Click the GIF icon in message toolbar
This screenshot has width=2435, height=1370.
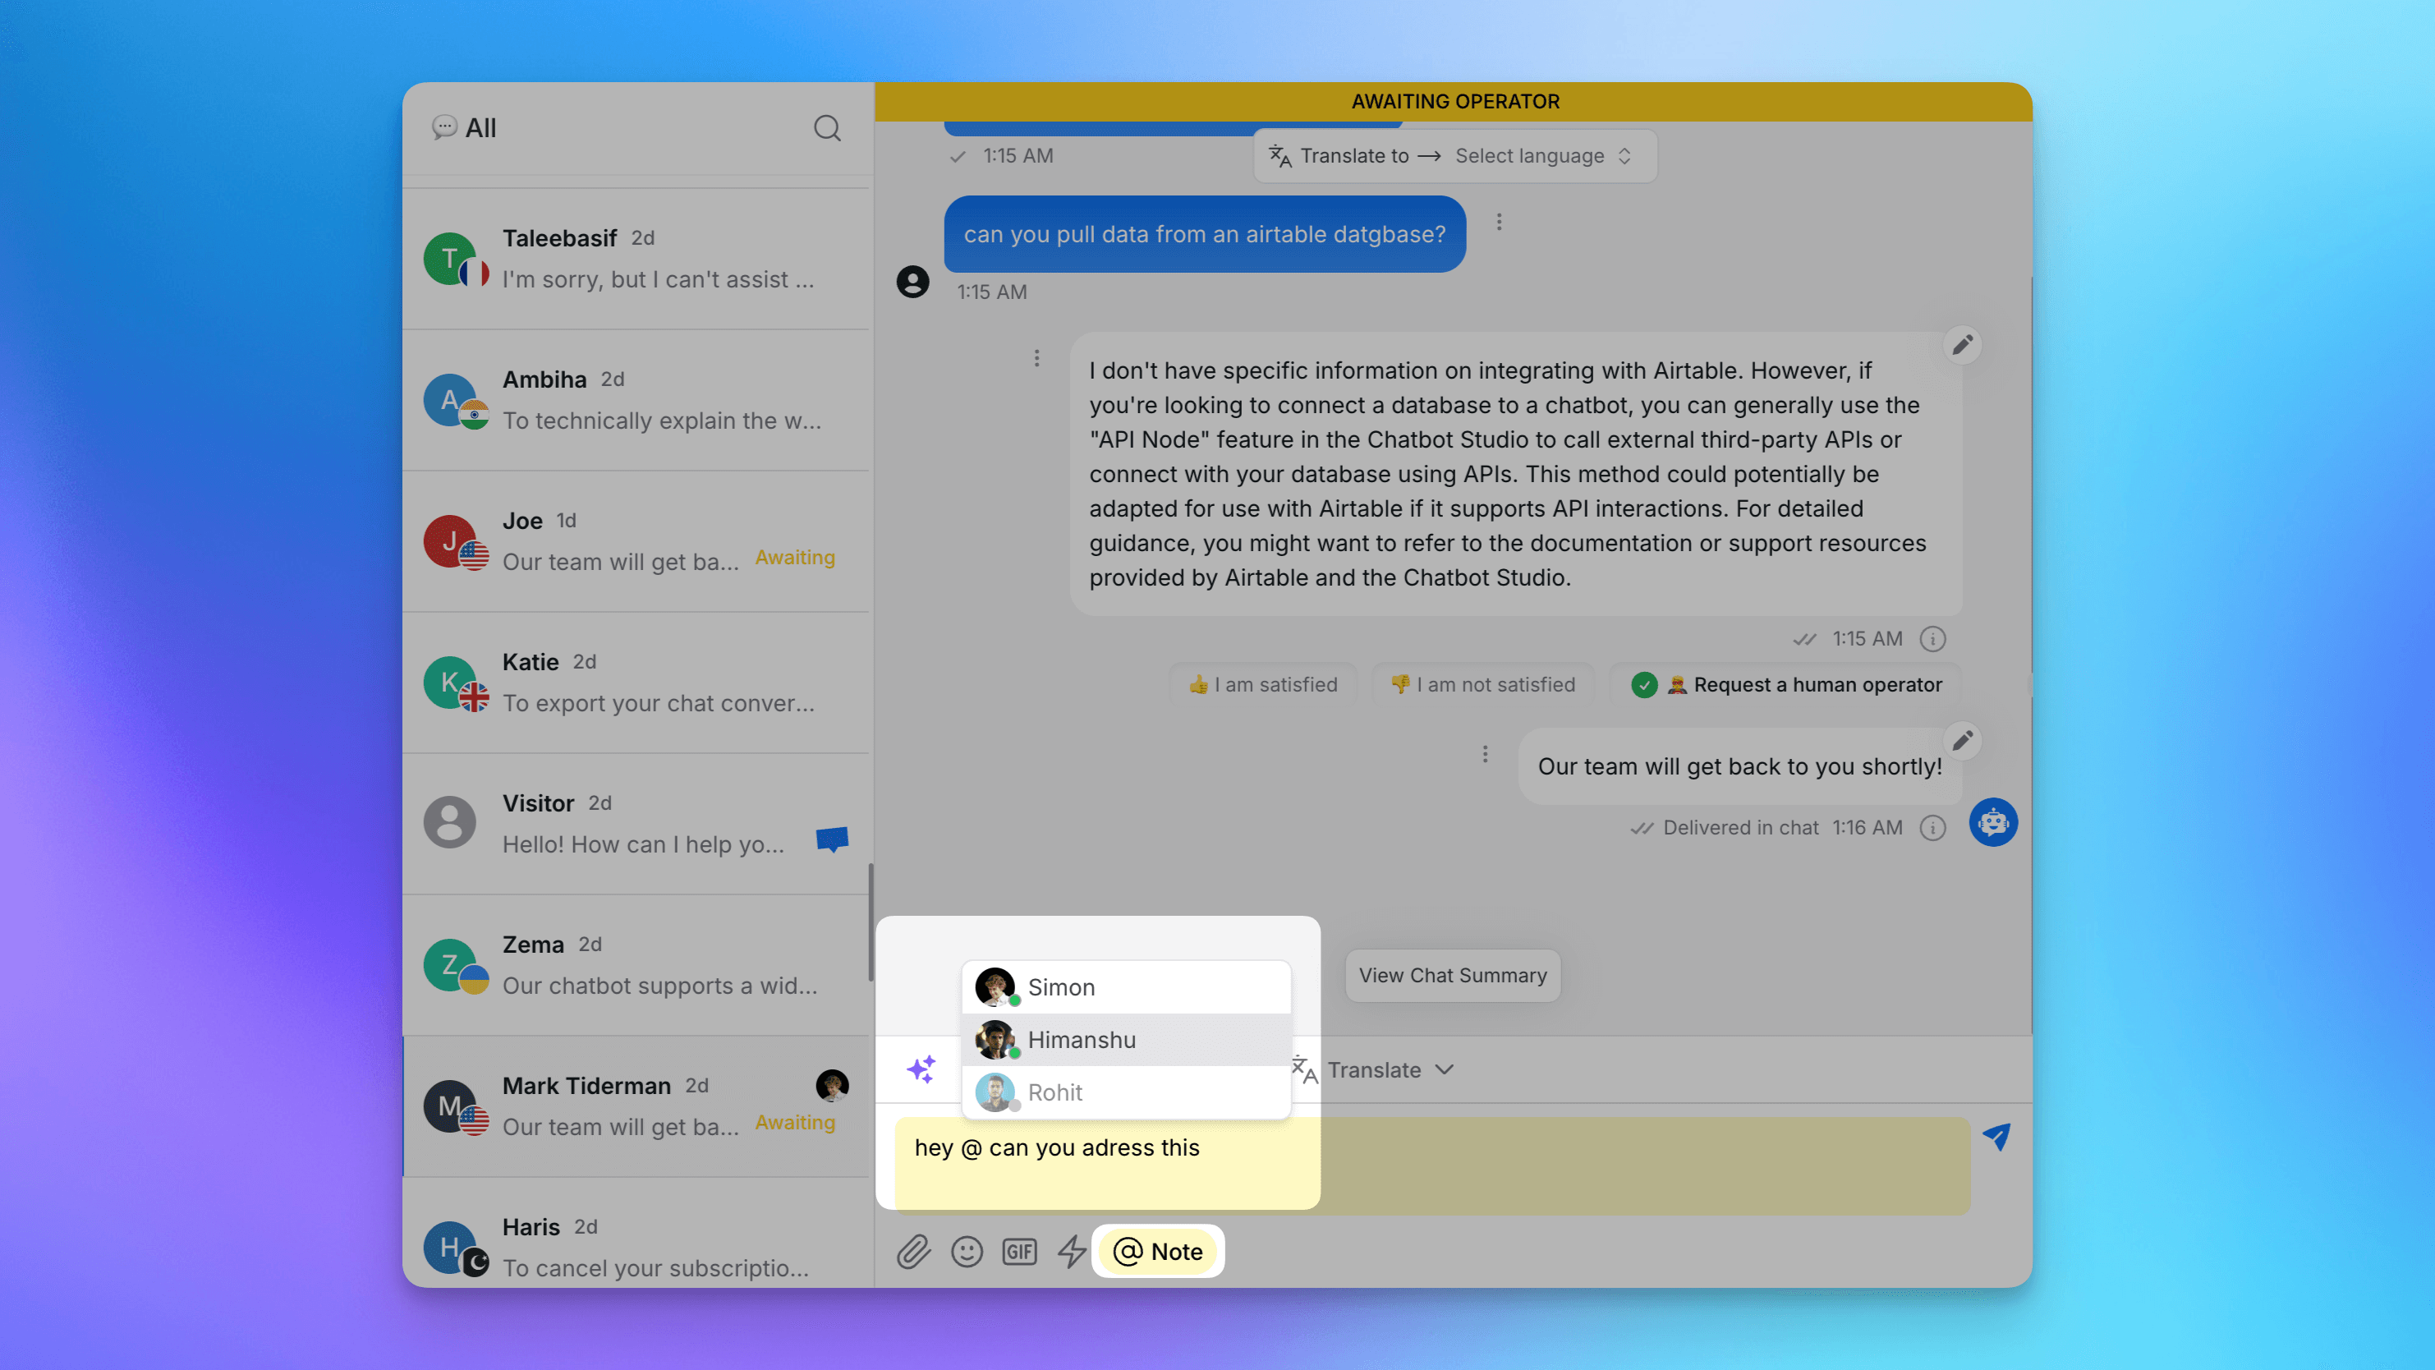pyautogui.click(x=1018, y=1251)
